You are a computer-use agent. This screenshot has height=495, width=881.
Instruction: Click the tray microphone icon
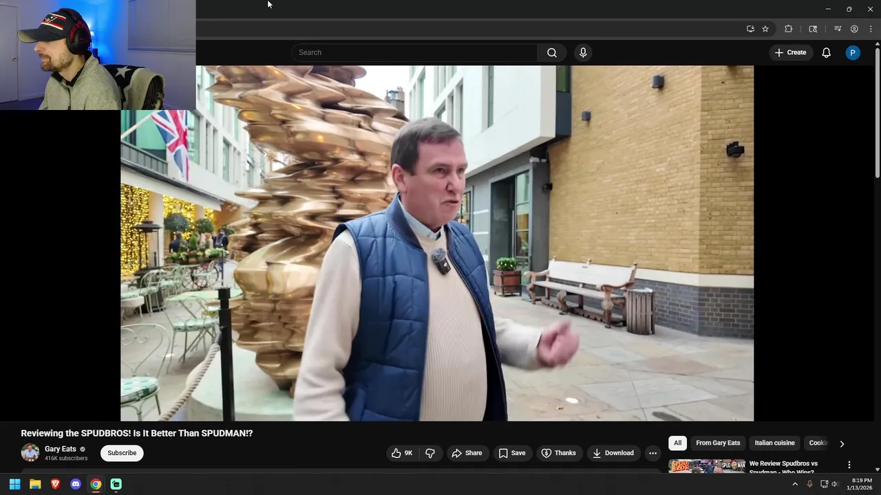click(809, 484)
